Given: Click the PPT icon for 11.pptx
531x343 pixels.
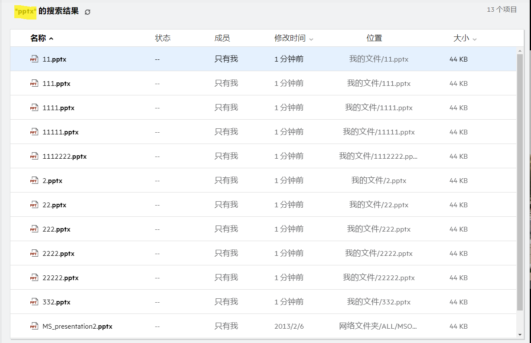Looking at the screenshot, I should [x=34, y=59].
